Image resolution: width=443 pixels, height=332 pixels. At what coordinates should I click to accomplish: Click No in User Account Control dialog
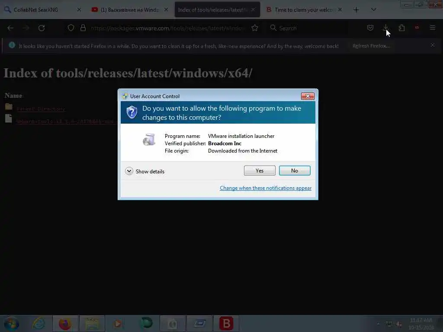click(x=294, y=170)
